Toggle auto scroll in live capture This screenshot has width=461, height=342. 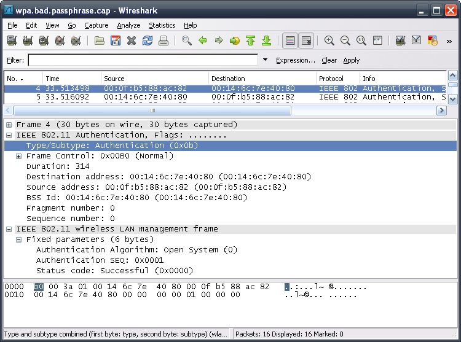coord(306,41)
